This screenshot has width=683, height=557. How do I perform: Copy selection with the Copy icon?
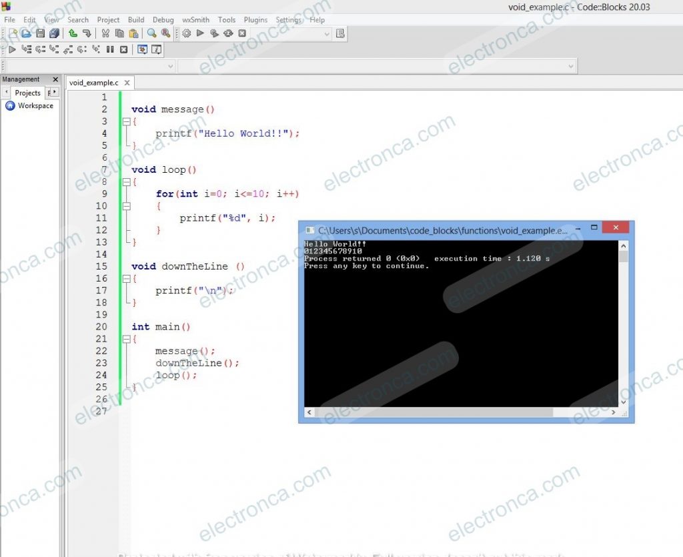pyautogui.click(x=119, y=33)
